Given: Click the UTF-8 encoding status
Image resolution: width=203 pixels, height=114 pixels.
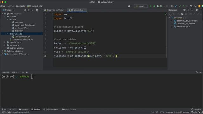Looking at the screenshot, I should (x=162, y=112).
